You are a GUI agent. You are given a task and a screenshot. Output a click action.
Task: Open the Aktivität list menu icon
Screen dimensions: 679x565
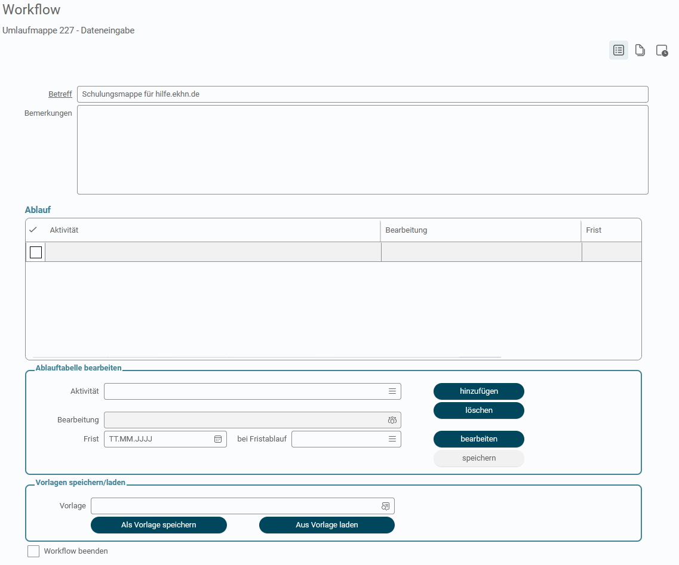coord(392,391)
